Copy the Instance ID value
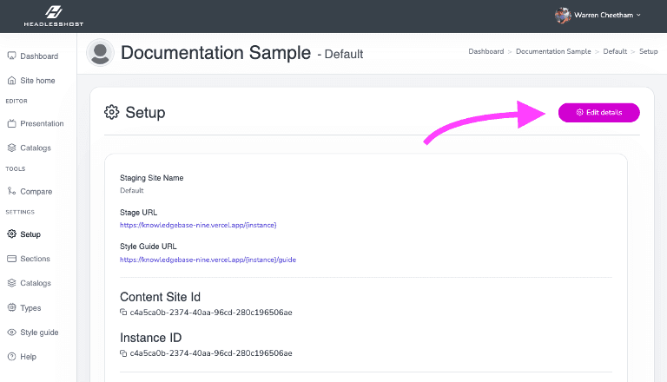Screen dimensions: 667x382 [123, 353]
